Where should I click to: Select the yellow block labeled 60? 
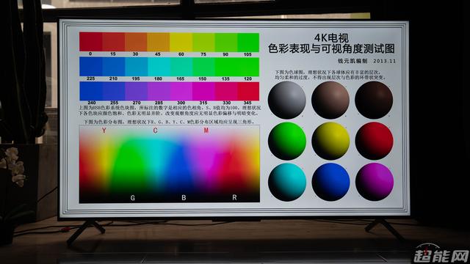[181, 43]
